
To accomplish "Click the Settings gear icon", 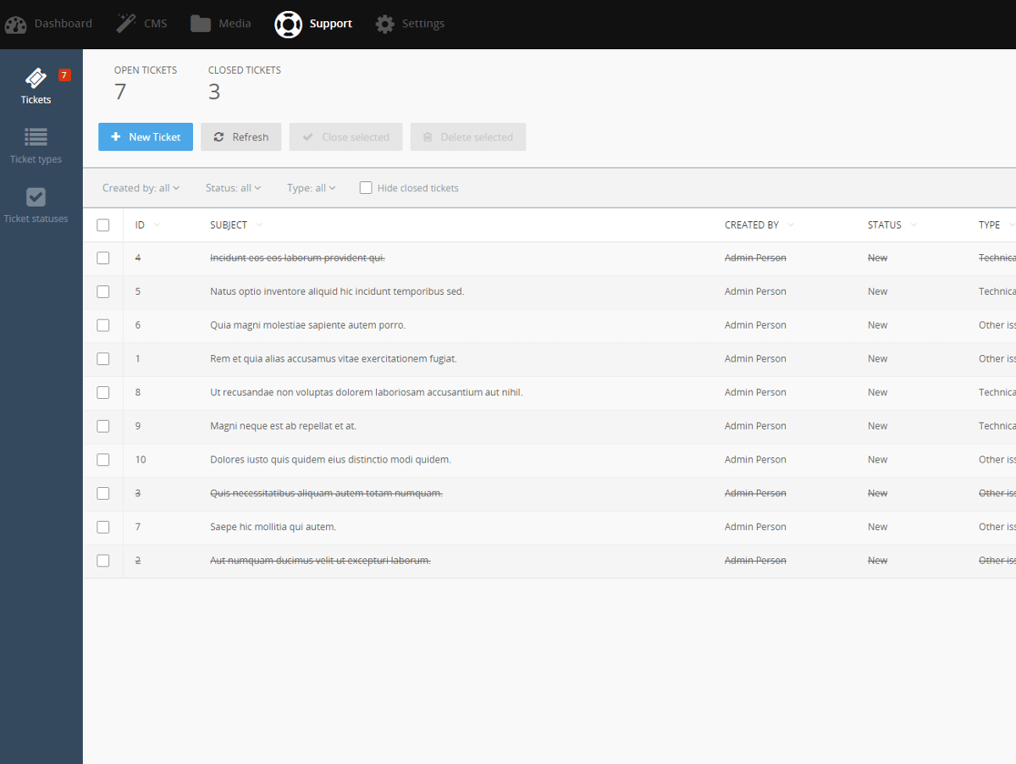I will [385, 24].
